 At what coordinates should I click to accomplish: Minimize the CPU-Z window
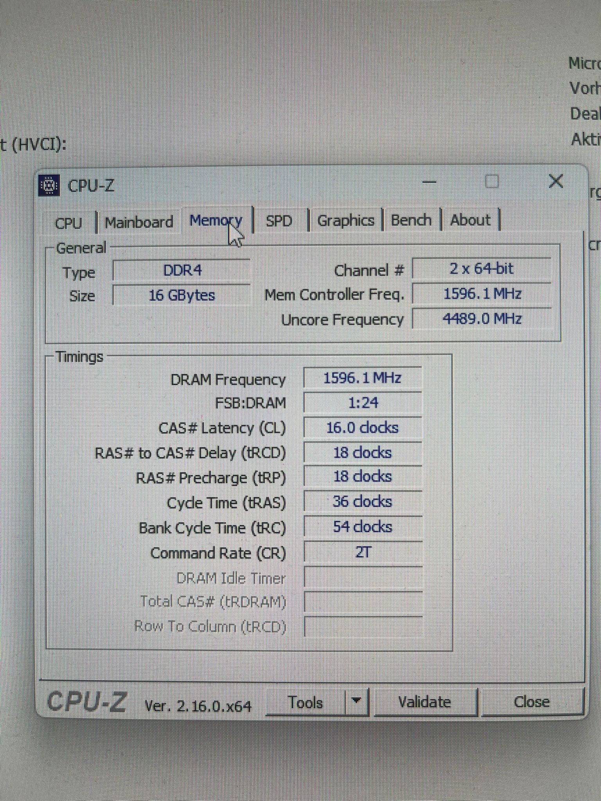[430, 182]
